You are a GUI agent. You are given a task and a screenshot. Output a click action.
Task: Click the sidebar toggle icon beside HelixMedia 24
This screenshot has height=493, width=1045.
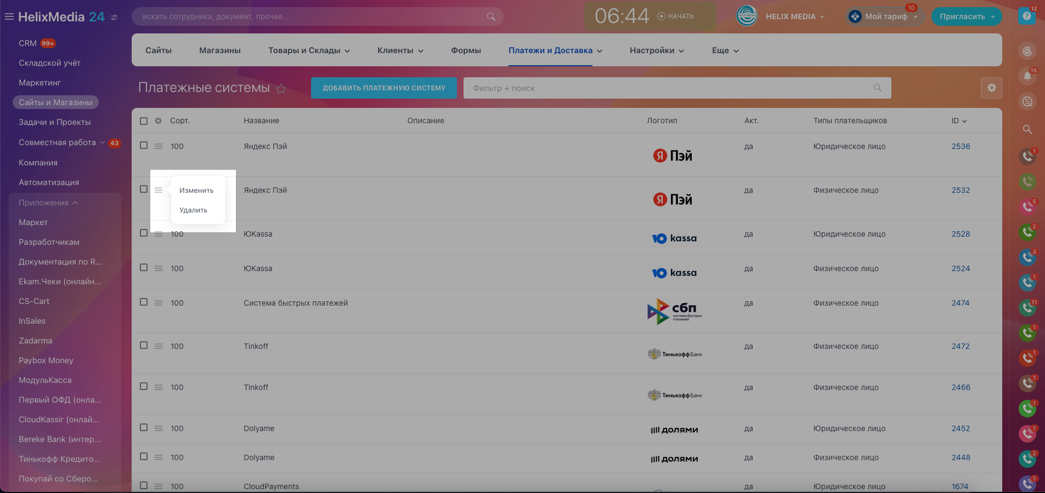(x=114, y=18)
